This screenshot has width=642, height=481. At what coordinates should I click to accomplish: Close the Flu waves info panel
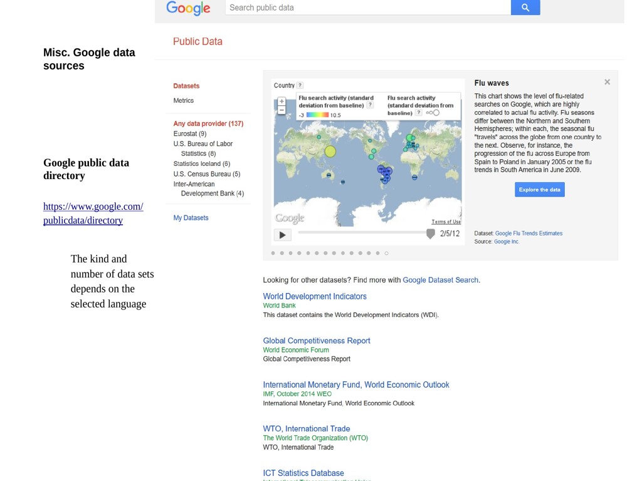coord(607,82)
